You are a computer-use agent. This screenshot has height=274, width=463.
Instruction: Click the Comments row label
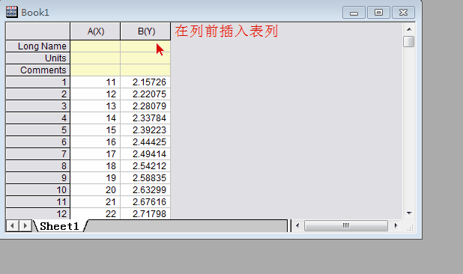tap(38, 70)
